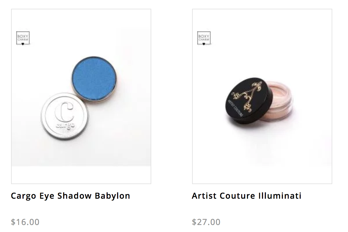
Task: Click 'ARTIST COUTURE' lettering on lid
Action: click(235, 108)
